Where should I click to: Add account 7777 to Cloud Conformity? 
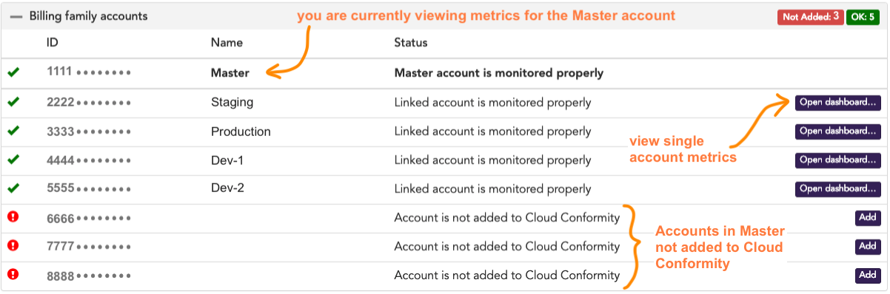click(x=868, y=247)
